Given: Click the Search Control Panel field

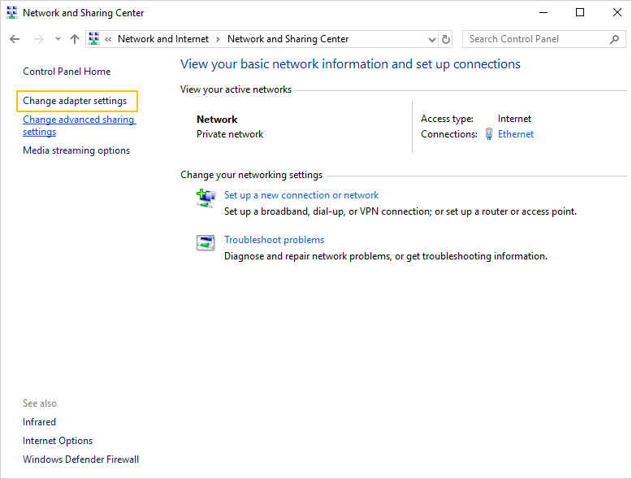Looking at the screenshot, I should [x=536, y=39].
